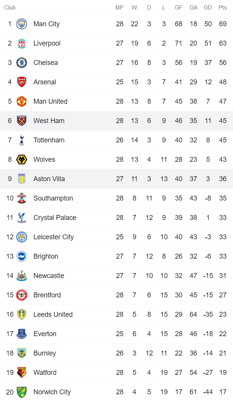Click the Norwich City canary crest

22,392
